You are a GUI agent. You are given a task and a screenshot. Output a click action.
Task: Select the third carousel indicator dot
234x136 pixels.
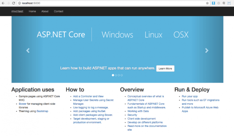click(119, 75)
